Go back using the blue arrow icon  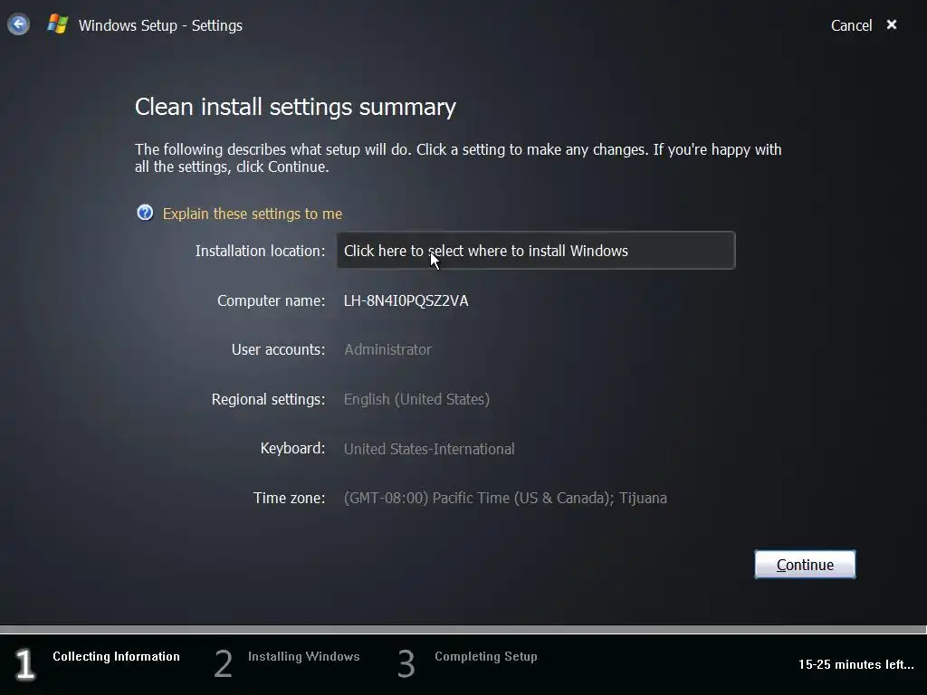18,24
